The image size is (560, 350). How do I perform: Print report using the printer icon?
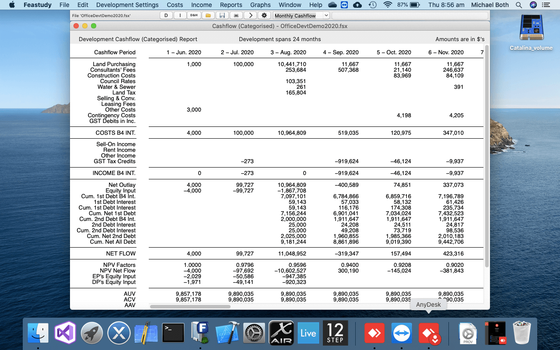236,16
